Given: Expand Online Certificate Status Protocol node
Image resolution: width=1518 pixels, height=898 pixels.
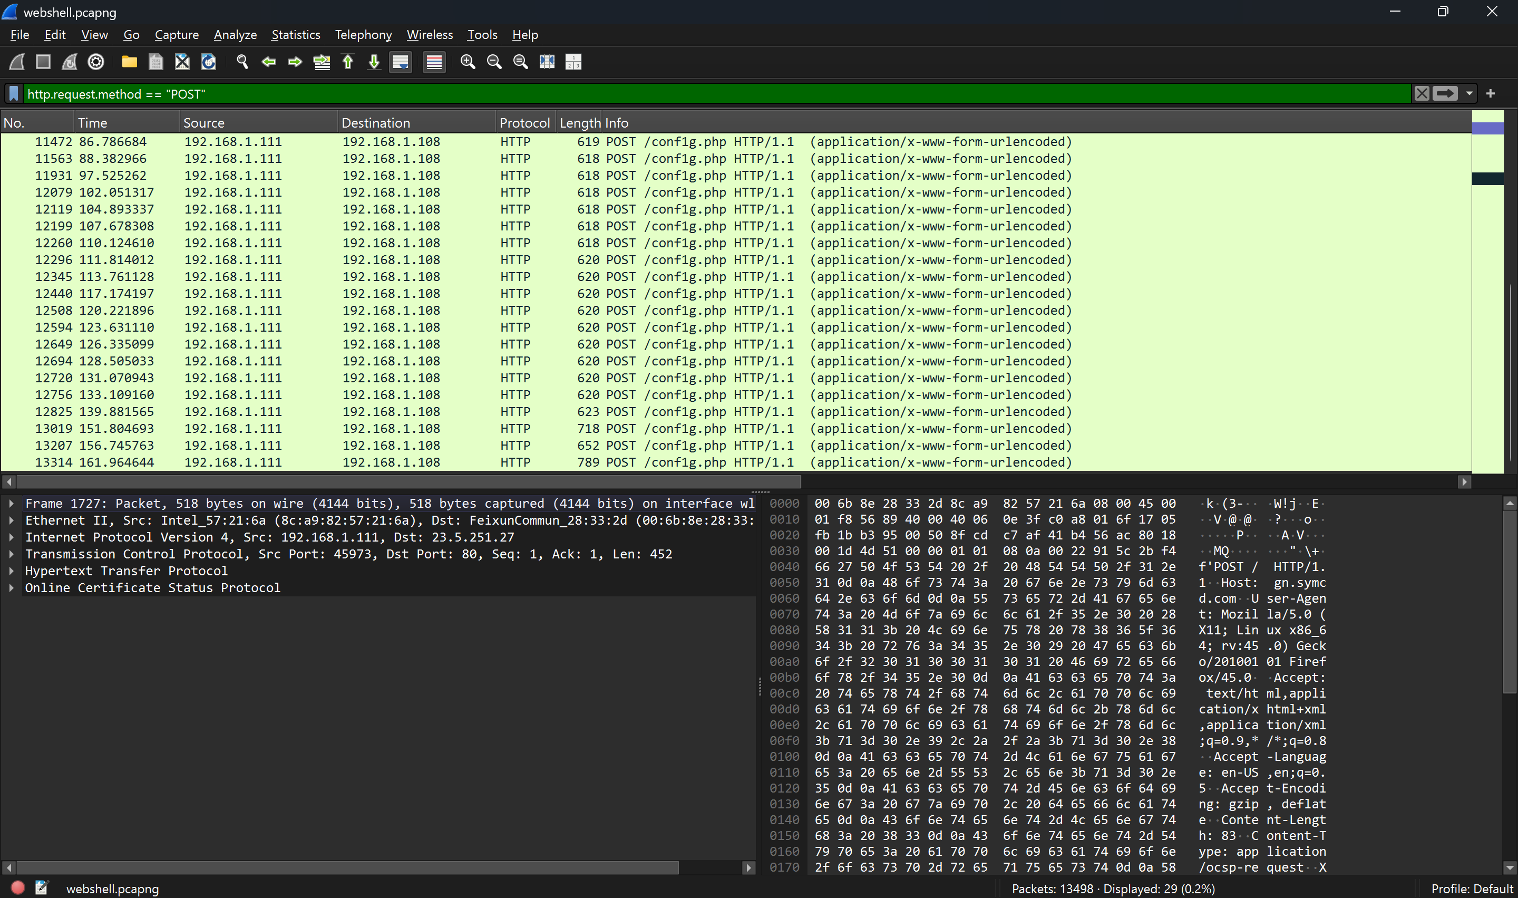Looking at the screenshot, I should [x=12, y=587].
